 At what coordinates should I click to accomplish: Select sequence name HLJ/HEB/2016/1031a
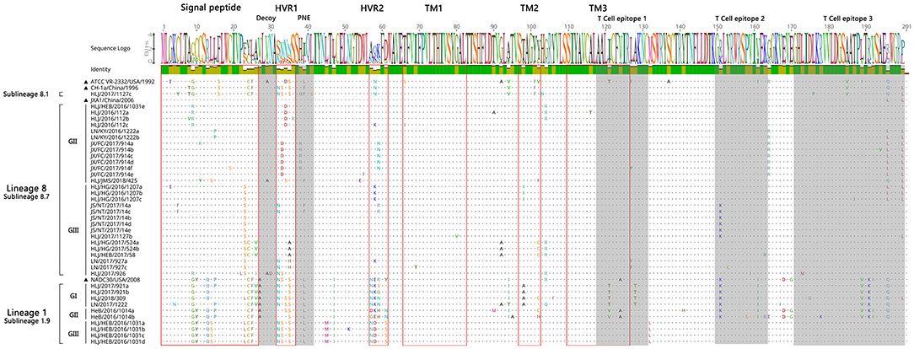click(x=118, y=324)
